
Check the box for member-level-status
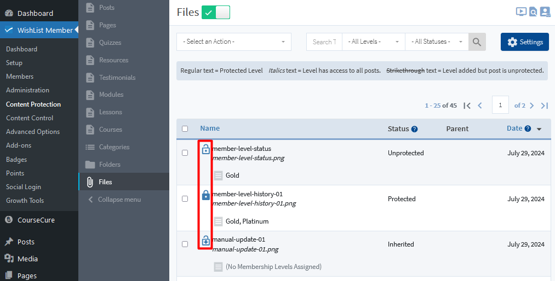pos(185,153)
